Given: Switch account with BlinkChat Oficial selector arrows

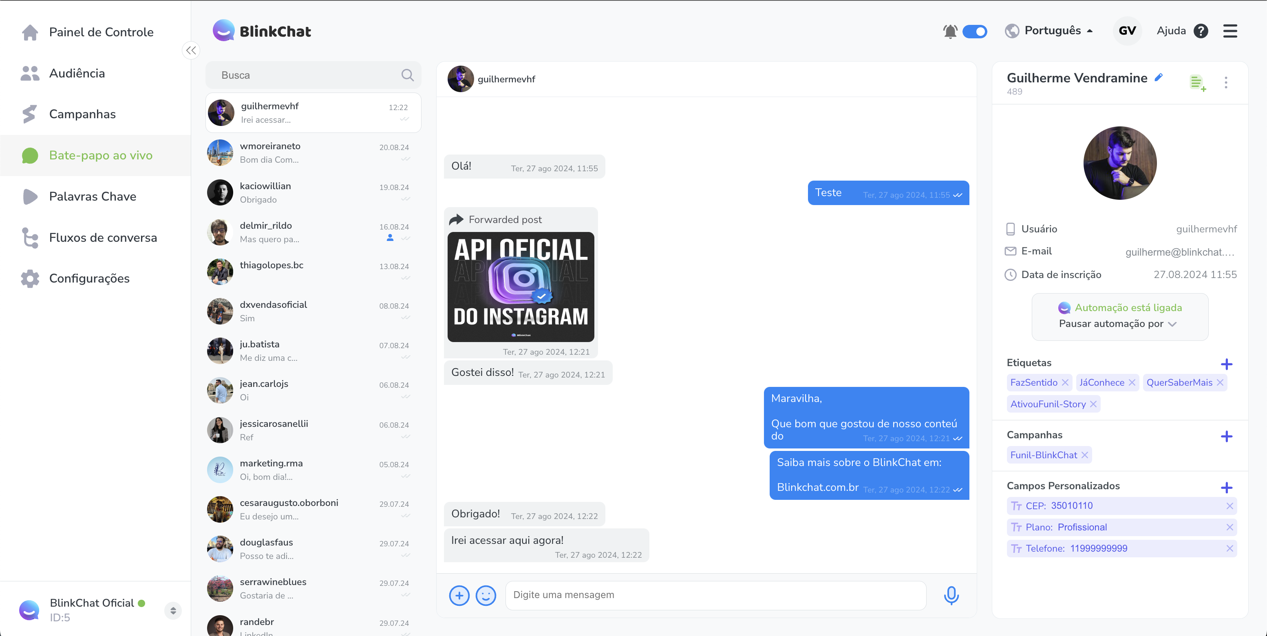Looking at the screenshot, I should click(173, 610).
